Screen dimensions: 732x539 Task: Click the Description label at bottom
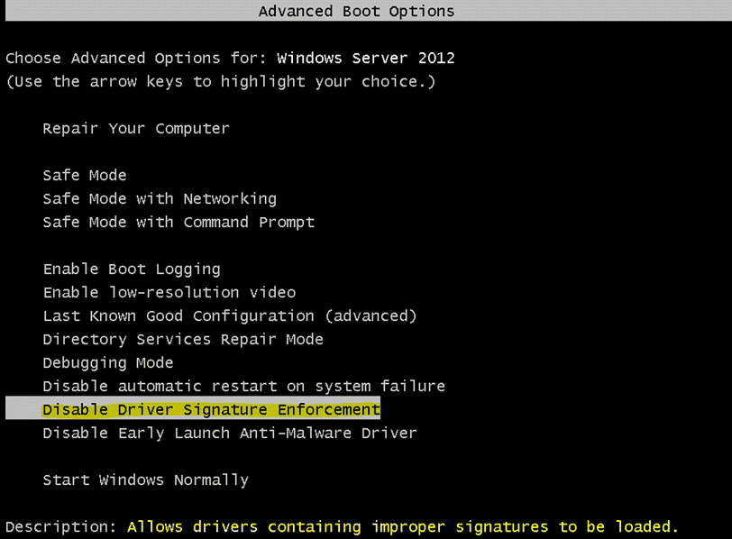point(61,526)
